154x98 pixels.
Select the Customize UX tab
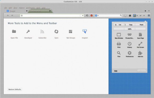click(40, 11)
